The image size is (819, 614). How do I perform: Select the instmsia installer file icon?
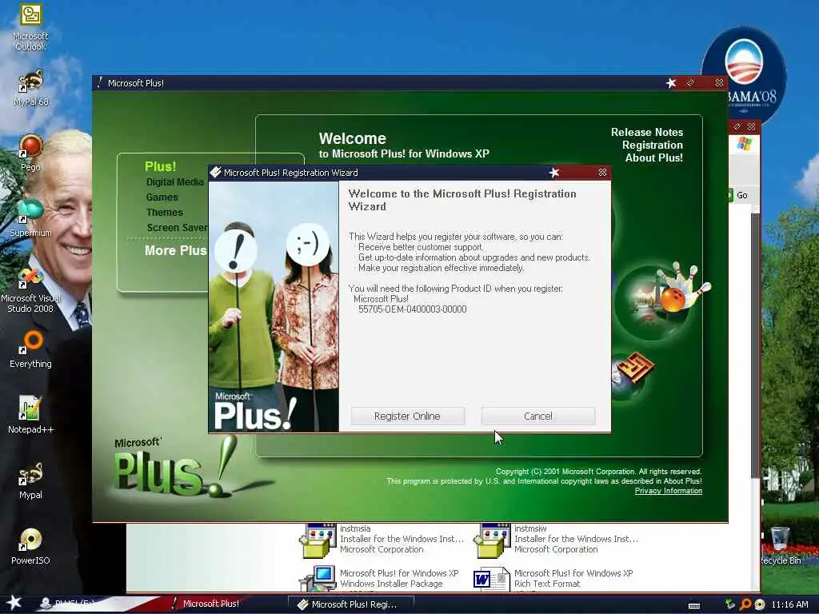click(x=318, y=540)
